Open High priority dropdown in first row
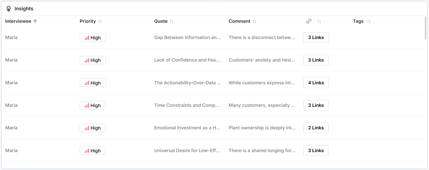Screen dimensions: 429x170 (93, 38)
